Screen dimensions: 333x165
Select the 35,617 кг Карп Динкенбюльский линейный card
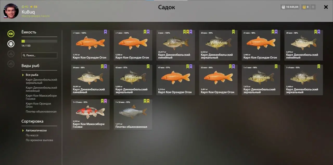point(176,45)
